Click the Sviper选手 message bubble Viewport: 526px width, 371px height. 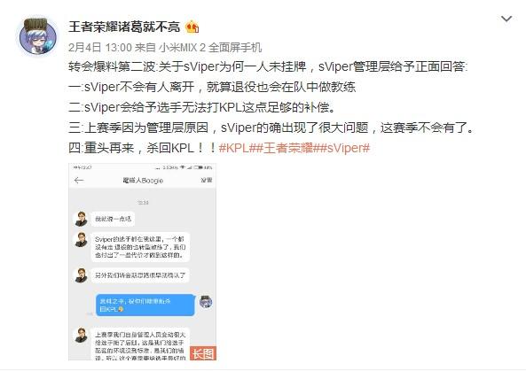pyautogui.click(x=140, y=247)
